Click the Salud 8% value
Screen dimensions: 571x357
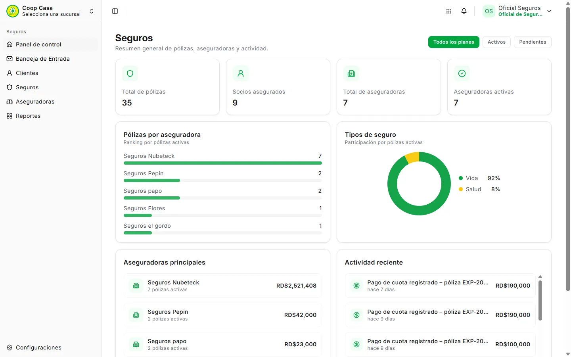(496, 189)
